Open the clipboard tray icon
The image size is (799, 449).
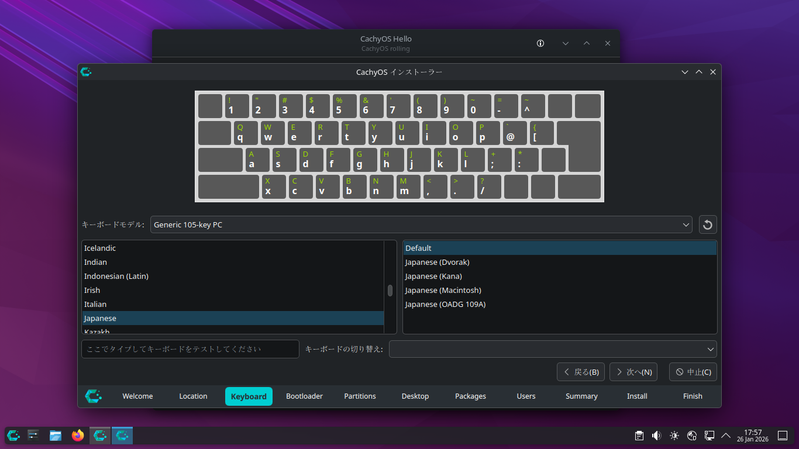pos(639,436)
